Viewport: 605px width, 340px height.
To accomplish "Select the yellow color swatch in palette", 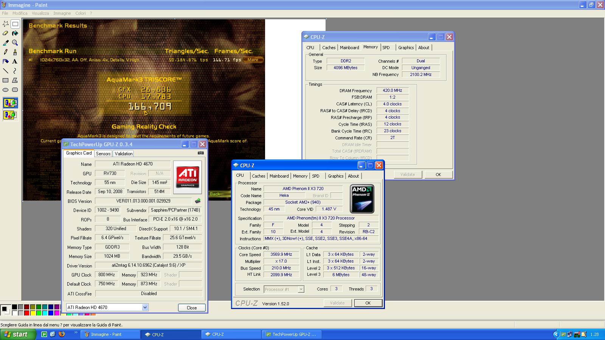I will tap(33, 313).
